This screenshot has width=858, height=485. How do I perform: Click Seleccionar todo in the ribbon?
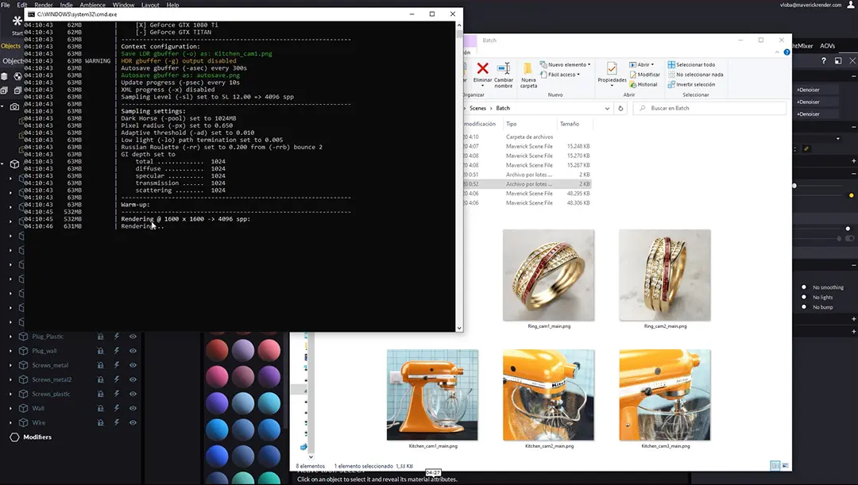(x=695, y=64)
